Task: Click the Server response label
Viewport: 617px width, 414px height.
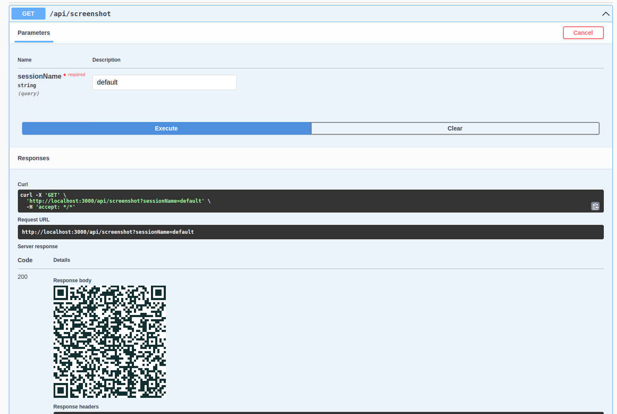Action: (x=38, y=247)
